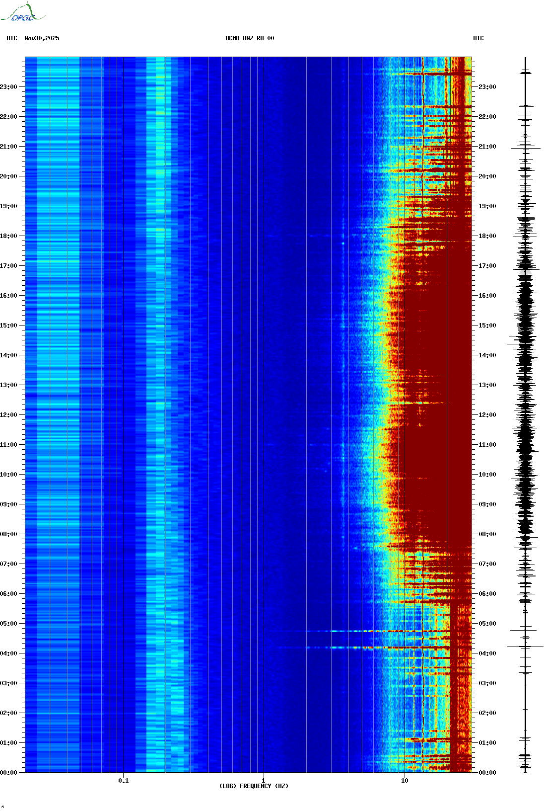Click 13:00 on the left time axis
The width and height of the screenshot is (547, 812).
click(x=8, y=385)
